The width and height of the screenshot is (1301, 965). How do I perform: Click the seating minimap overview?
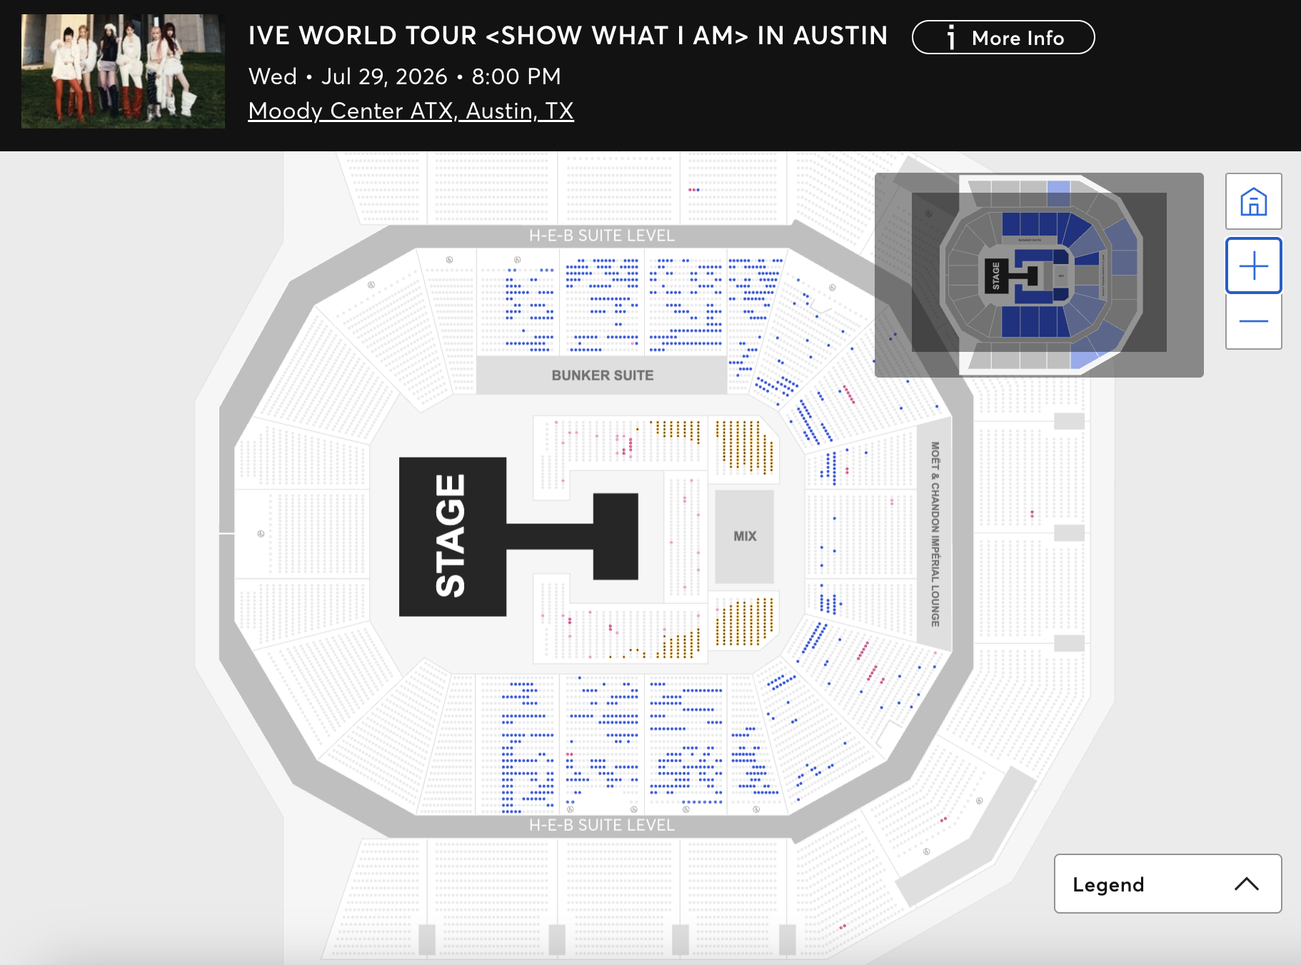1039,275
